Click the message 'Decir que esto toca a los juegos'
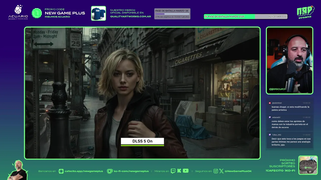 point(291,142)
